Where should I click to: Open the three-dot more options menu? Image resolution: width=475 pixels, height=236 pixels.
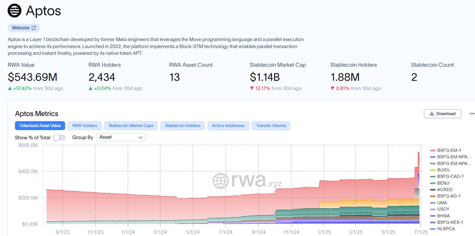pos(472,113)
